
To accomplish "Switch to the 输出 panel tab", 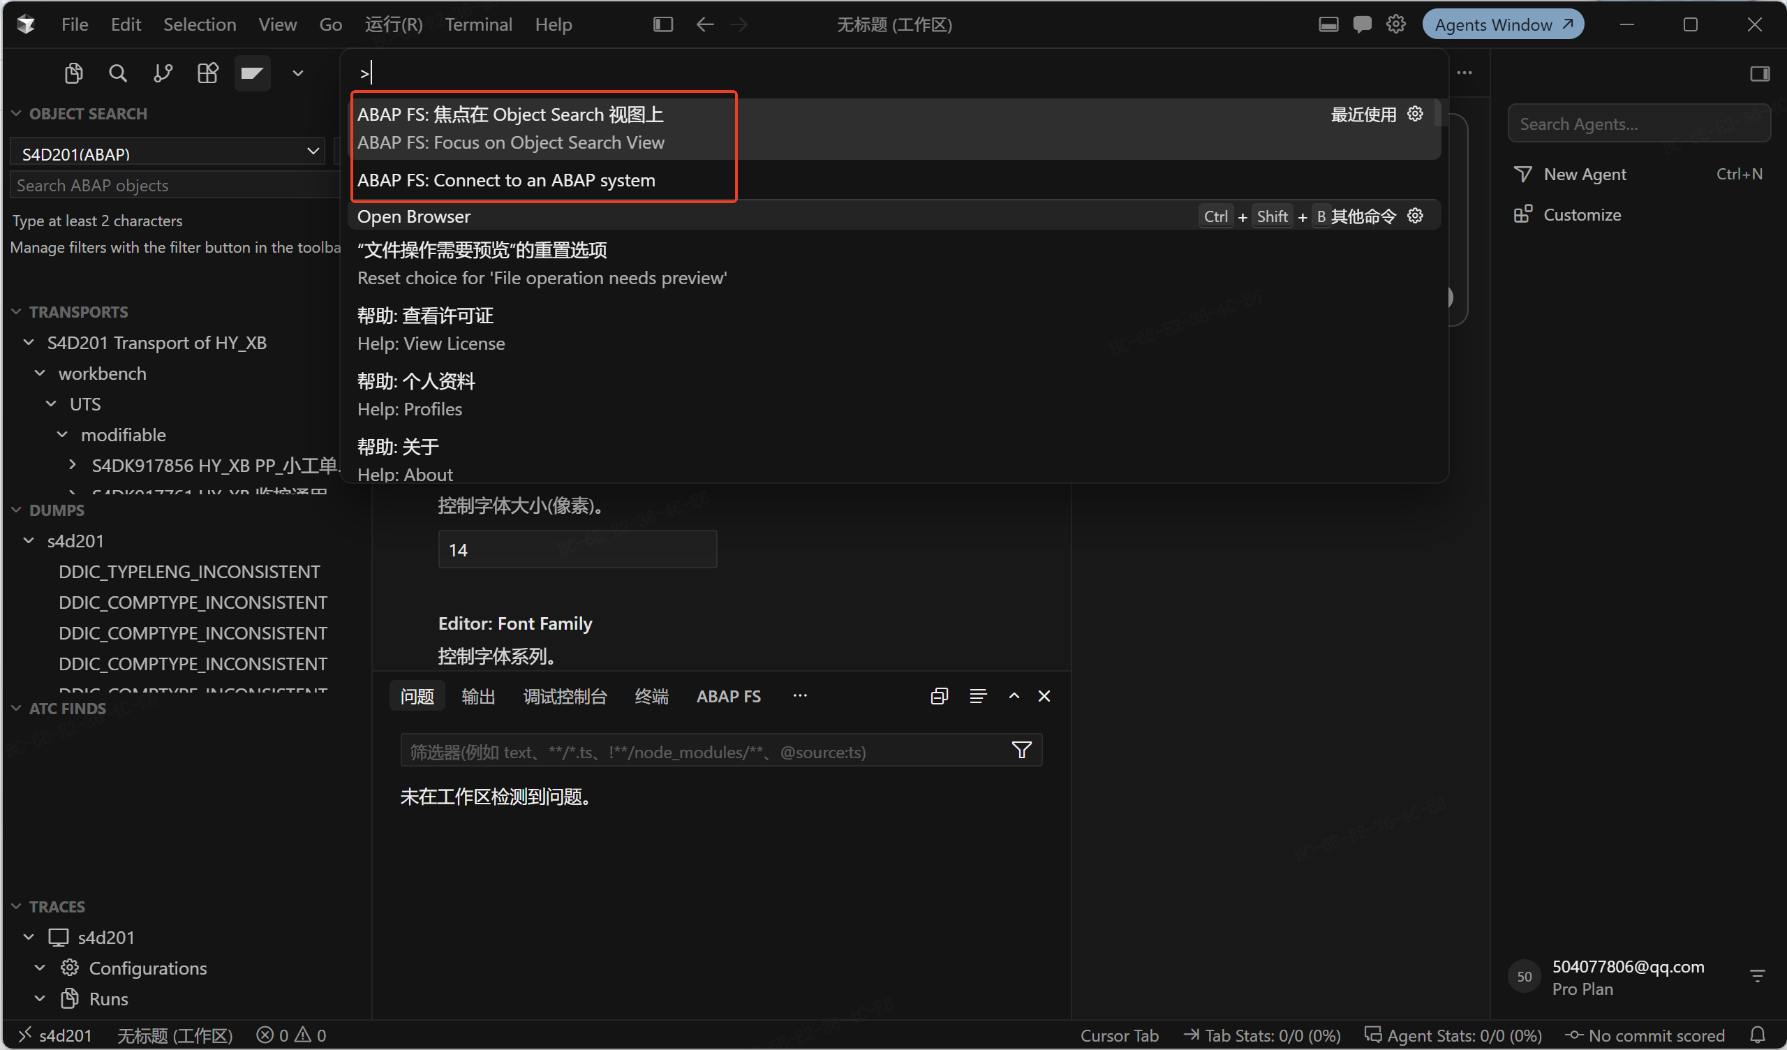I will tap(478, 697).
